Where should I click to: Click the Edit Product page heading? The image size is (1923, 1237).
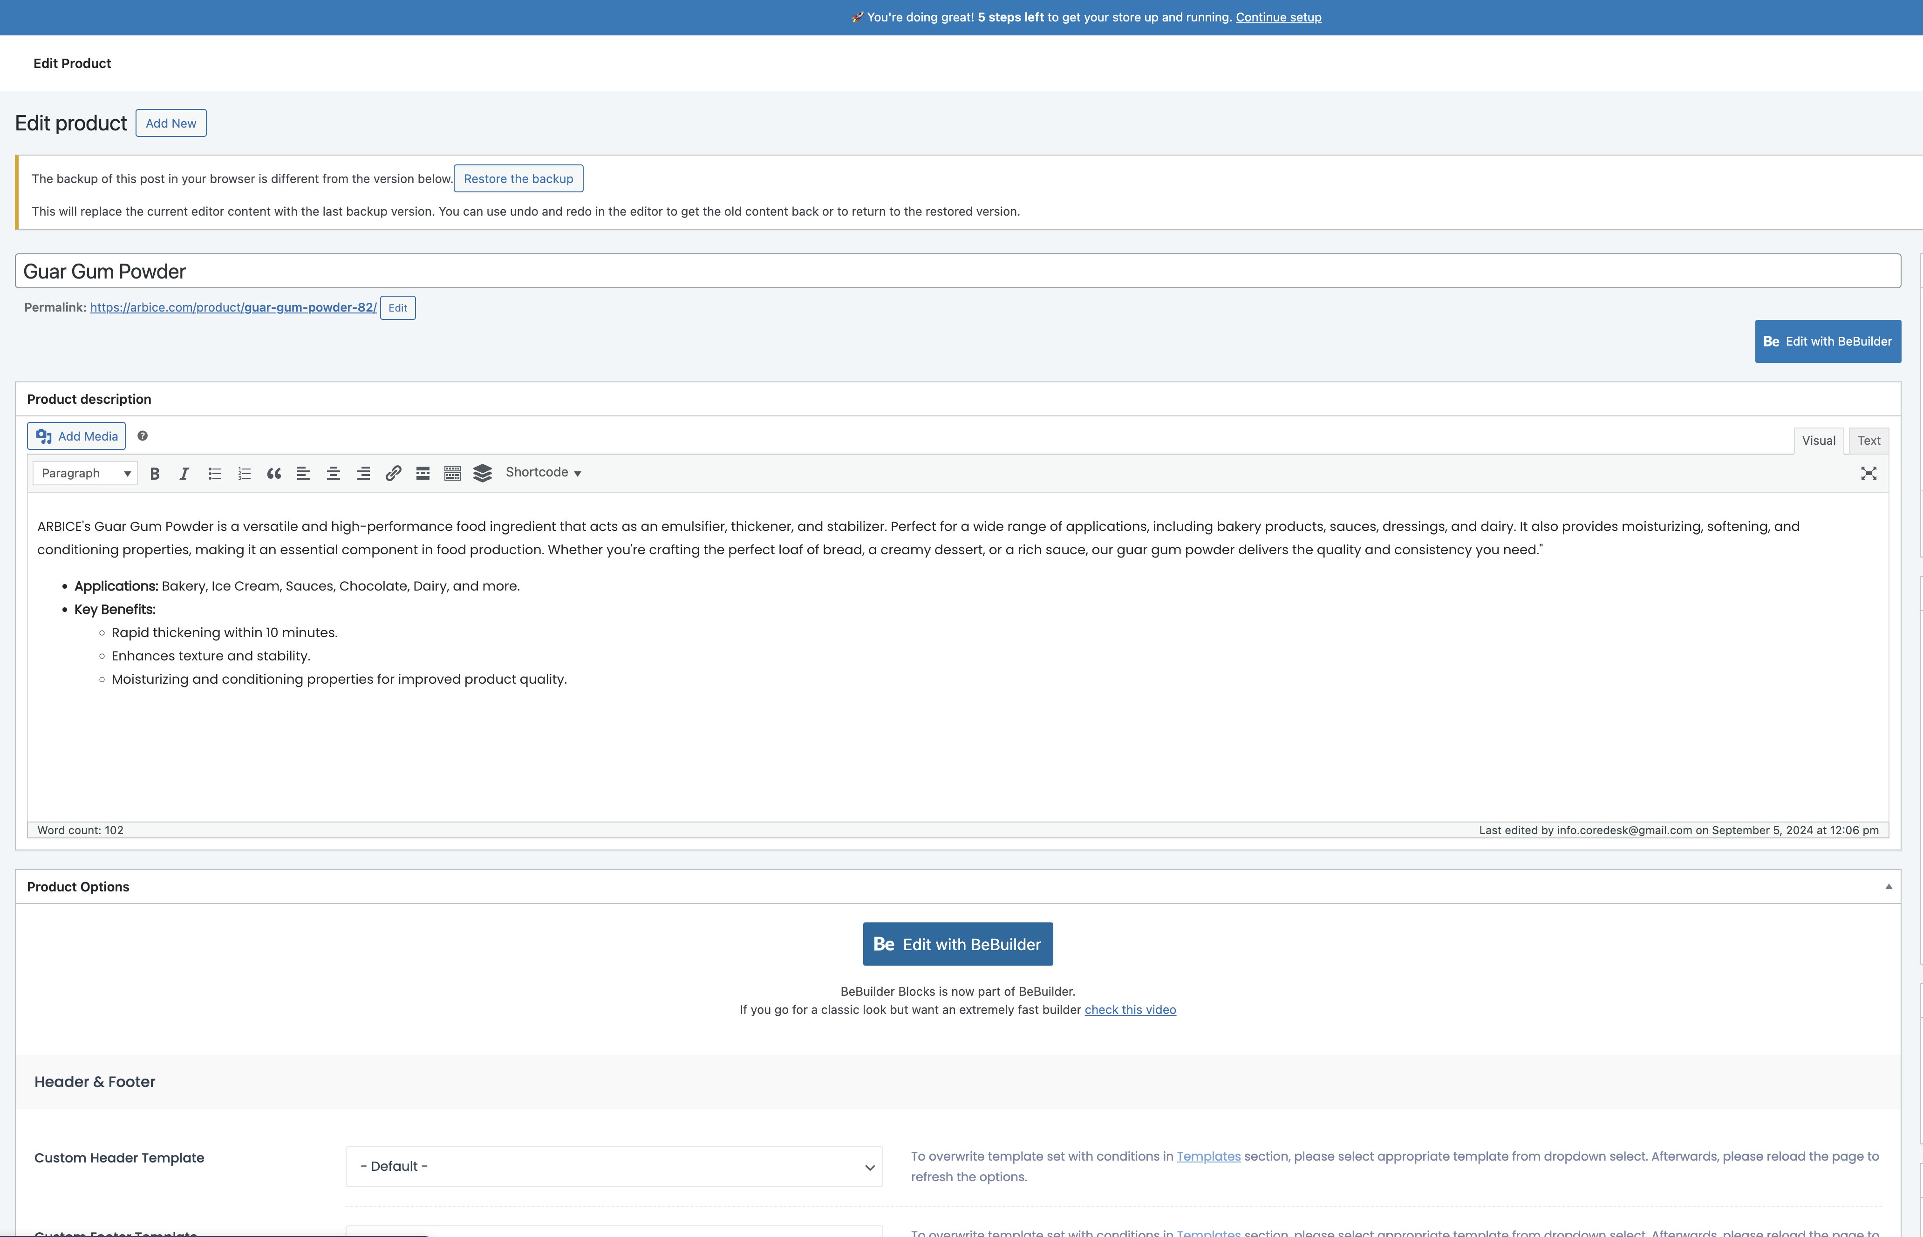click(x=72, y=63)
